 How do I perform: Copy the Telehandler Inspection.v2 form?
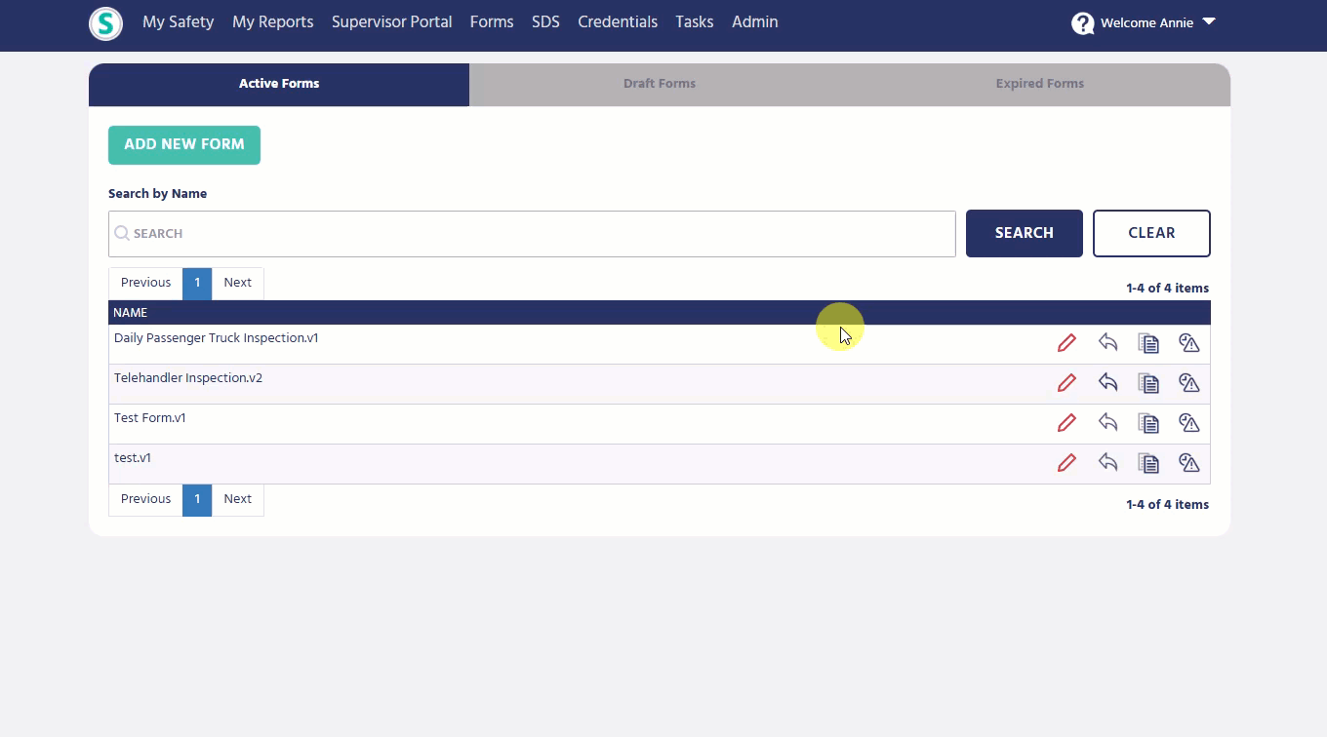click(x=1148, y=383)
